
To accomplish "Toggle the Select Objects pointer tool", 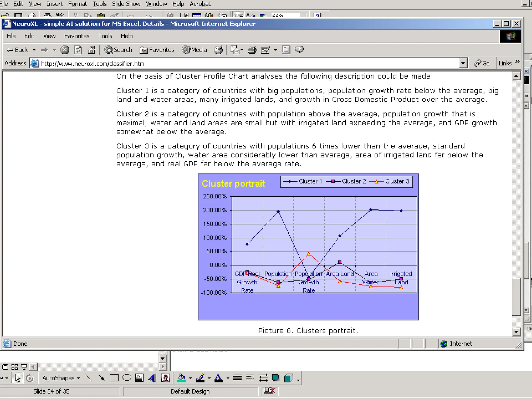I will (17, 378).
